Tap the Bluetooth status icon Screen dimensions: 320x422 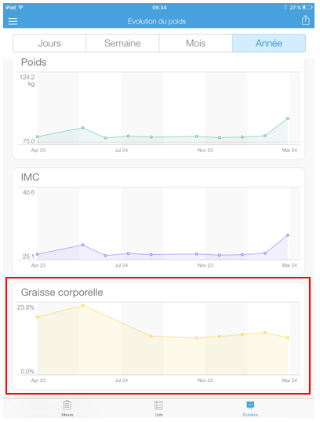[x=285, y=7]
